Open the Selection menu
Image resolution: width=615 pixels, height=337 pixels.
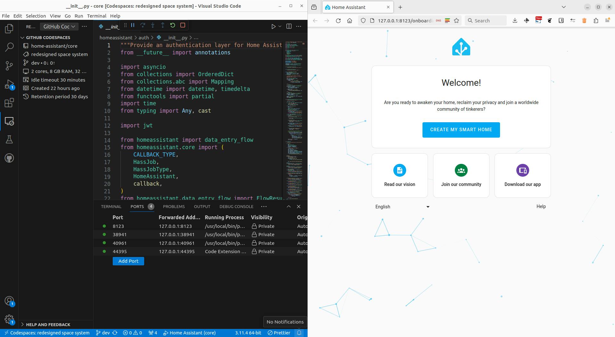click(36, 16)
